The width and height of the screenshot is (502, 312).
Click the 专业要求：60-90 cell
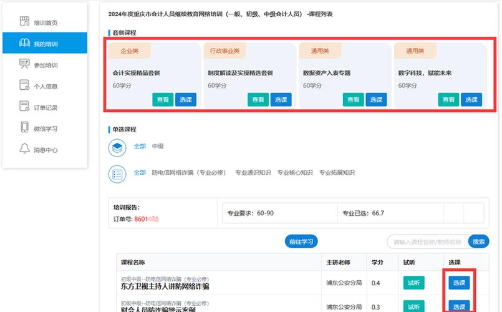coord(280,213)
